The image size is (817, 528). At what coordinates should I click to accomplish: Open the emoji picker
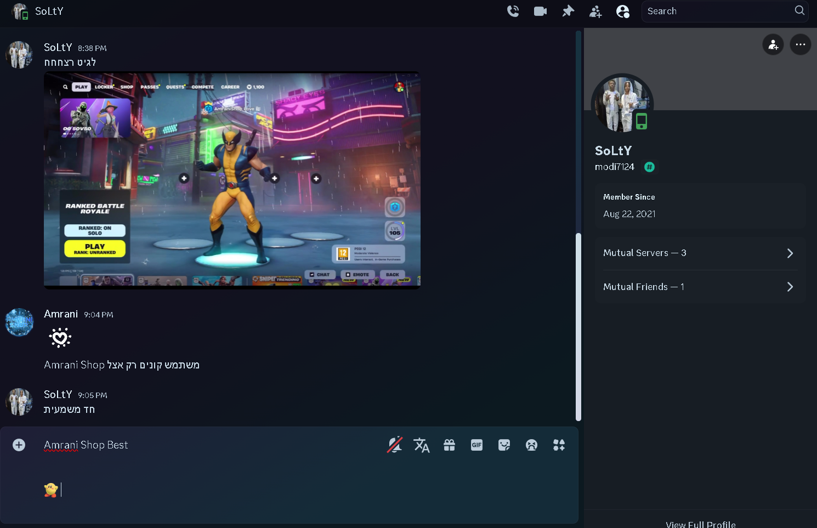[x=531, y=445]
